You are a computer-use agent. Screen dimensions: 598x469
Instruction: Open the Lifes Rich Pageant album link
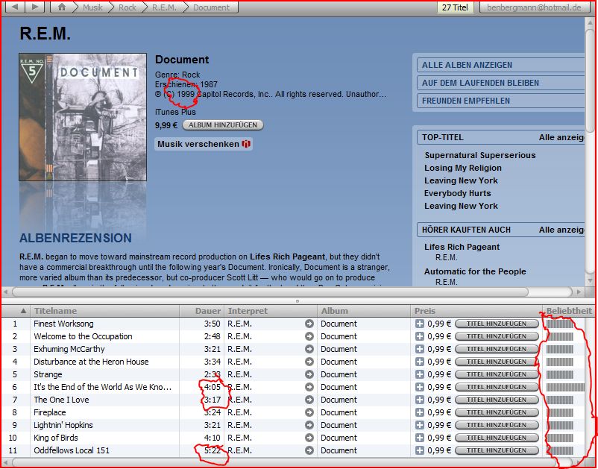462,247
